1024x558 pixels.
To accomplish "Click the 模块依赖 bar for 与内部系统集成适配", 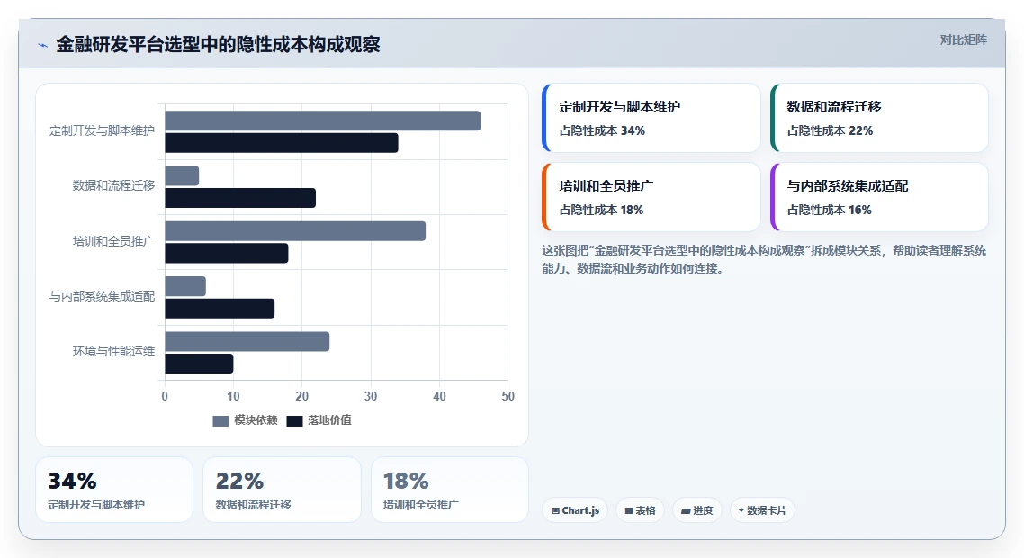I will (x=185, y=286).
